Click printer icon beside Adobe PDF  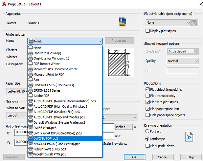point(30,96)
